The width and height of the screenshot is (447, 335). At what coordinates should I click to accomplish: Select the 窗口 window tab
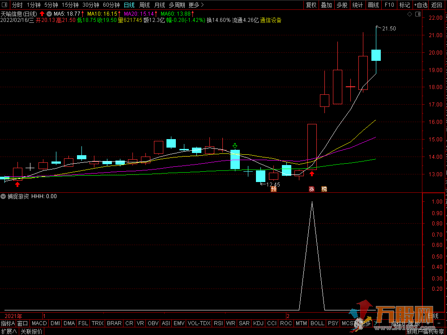pos(22,323)
